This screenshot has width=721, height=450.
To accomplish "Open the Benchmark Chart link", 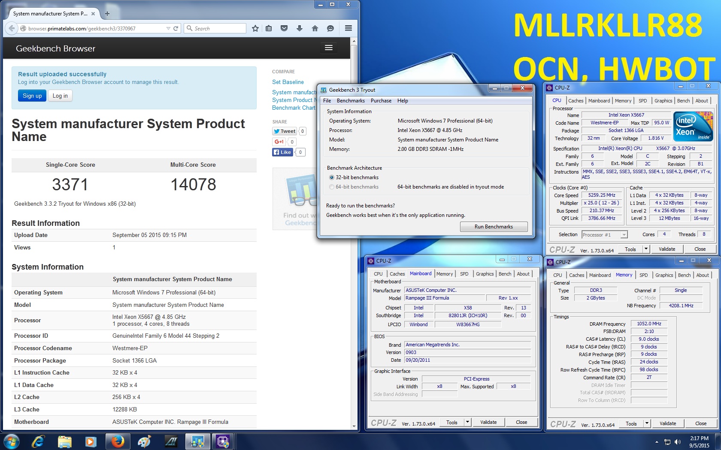I will pyautogui.click(x=294, y=108).
